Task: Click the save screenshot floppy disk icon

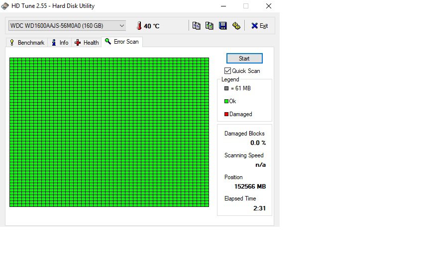Action: 222,26
